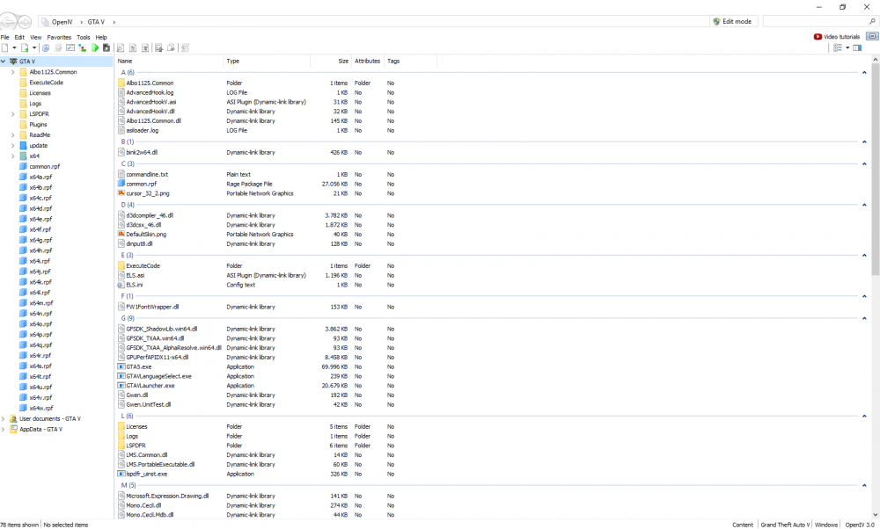
Task: Click inside the search input field
Action: point(816,21)
